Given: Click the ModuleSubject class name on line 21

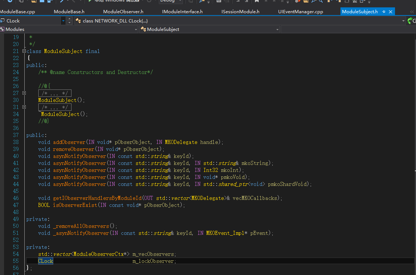Looking at the screenshot, I should coord(63,51).
